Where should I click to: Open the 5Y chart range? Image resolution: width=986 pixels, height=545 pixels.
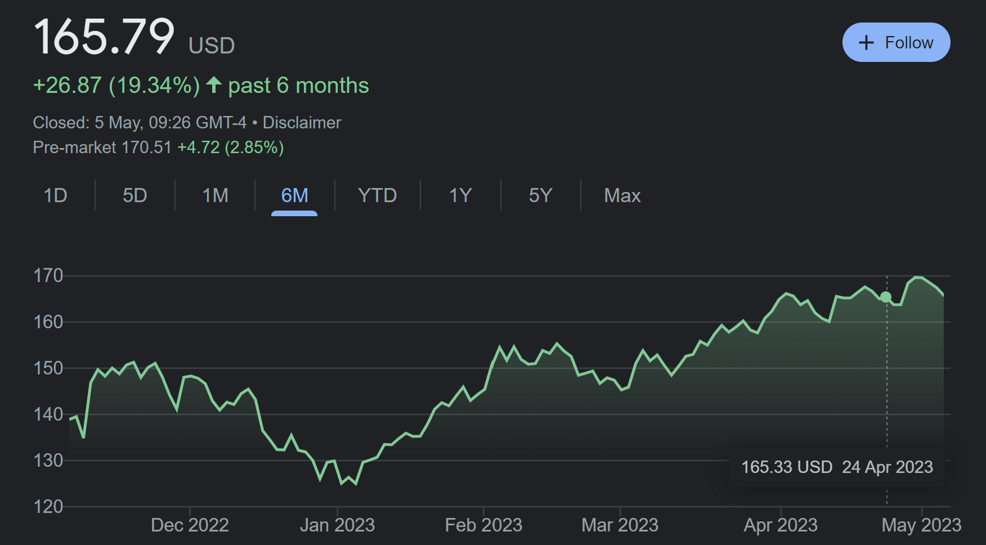coord(540,195)
